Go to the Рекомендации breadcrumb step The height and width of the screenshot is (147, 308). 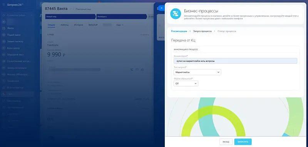pos(179,31)
